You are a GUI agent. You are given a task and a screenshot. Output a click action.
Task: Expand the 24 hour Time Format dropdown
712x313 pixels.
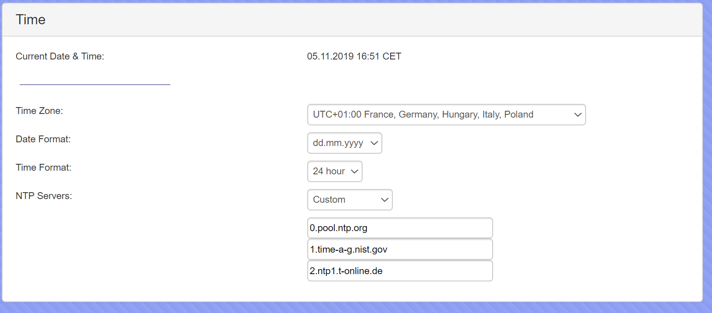(x=330, y=172)
